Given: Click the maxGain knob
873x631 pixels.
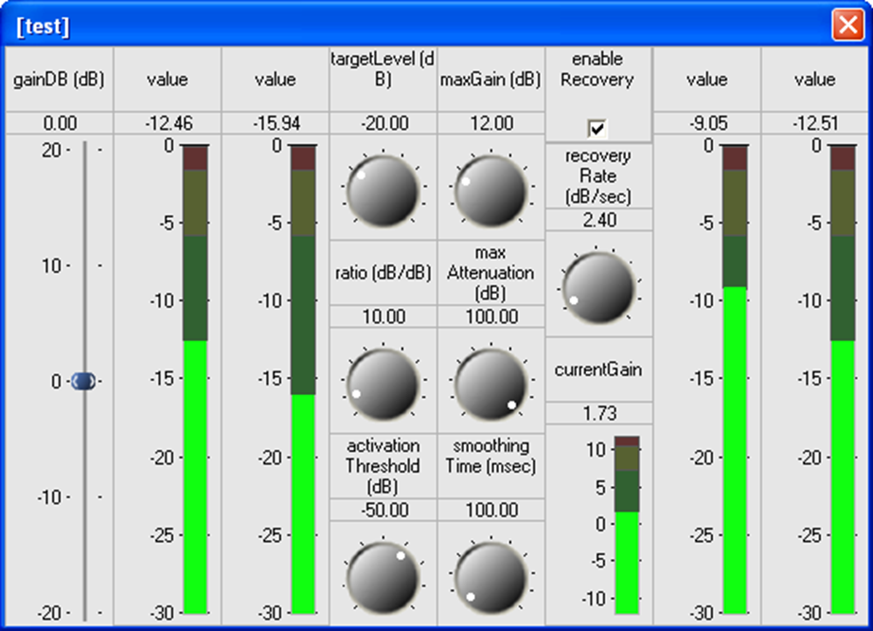Looking at the screenshot, I should click(x=490, y=188).
